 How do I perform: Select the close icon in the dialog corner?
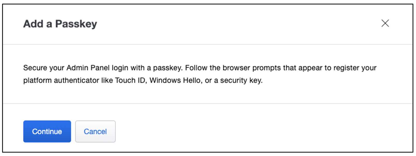click(385, 24)
